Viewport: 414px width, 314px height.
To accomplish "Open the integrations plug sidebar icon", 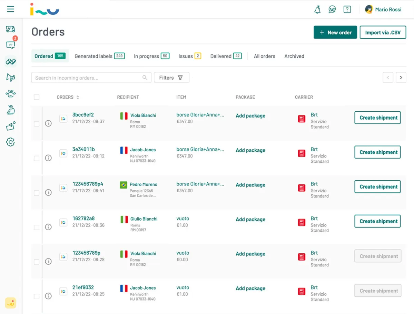I will [11, 93].
